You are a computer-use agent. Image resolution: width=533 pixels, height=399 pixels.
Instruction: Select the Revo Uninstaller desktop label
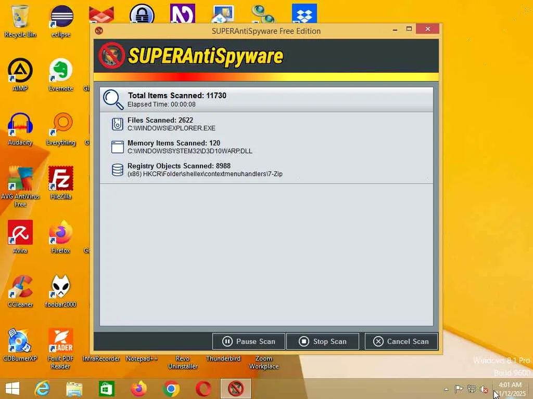pyautogui.click(x=183, y=362)
